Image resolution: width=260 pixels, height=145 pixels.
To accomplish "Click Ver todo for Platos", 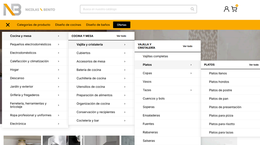I will [254, 65].
